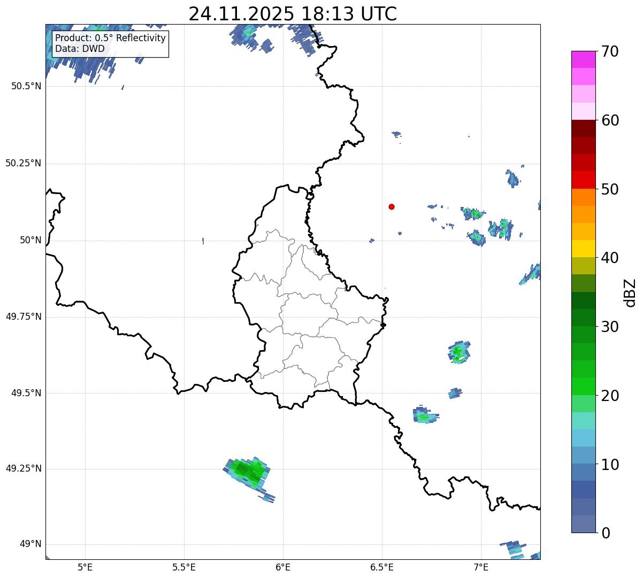
Task: Click the orange colorbar segment below 50
Action: [583, 197]
